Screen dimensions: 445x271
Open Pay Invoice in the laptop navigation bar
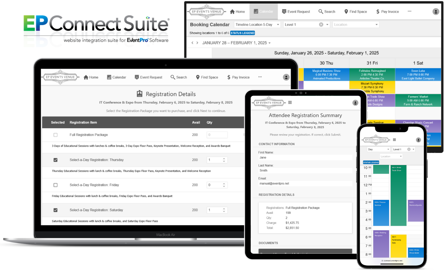coord(238,77)
